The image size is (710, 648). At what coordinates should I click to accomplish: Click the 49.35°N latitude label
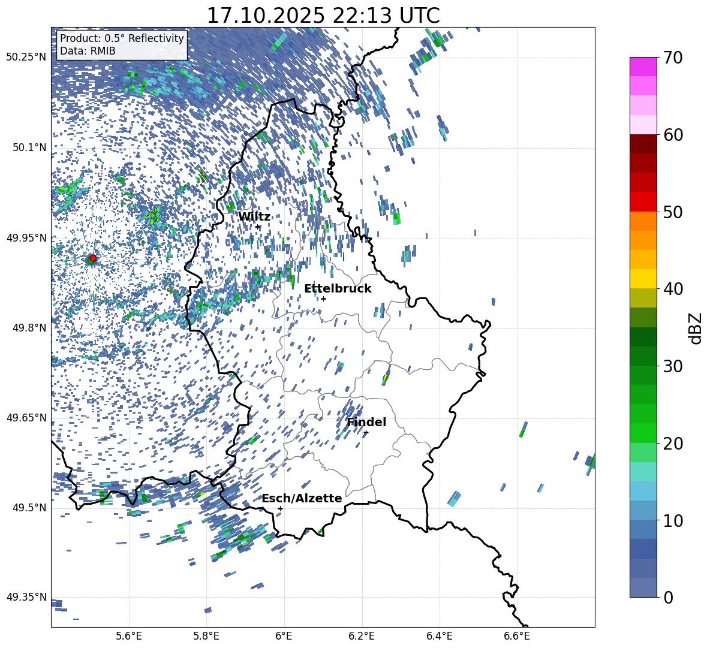click(x=26, y=597)
